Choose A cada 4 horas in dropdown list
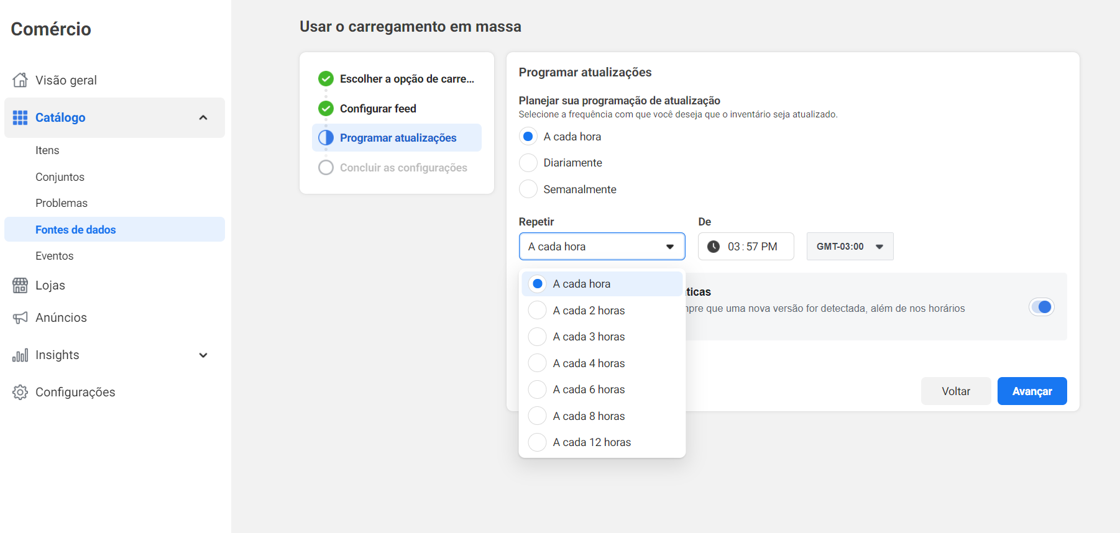 click(x=602, y=363)
